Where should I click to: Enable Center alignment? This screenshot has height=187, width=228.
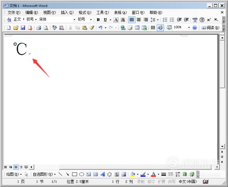pyautogui.click(x=139, y=20)
